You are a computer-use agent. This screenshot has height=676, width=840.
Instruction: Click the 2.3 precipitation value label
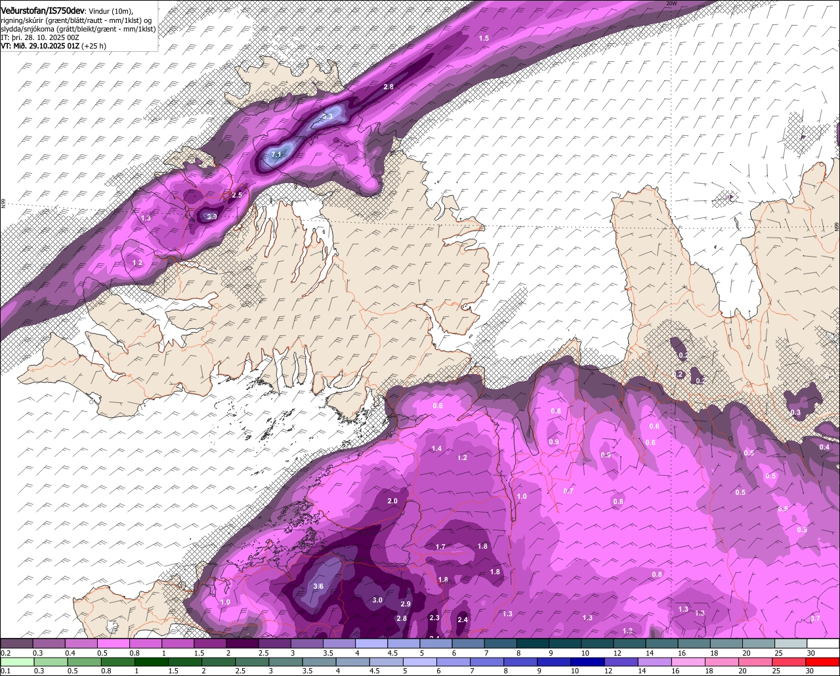tap(434, 618)
